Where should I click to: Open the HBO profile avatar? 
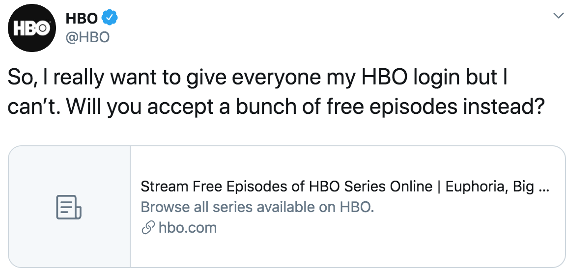(x=32, y=28)
